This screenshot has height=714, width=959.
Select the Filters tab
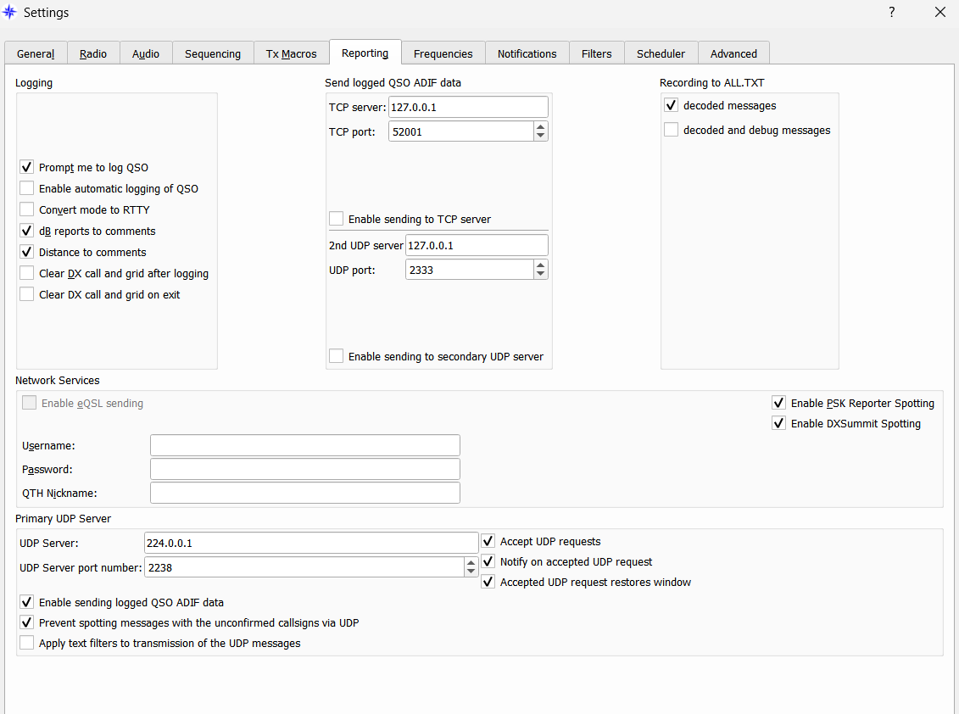tap(596, 53)
